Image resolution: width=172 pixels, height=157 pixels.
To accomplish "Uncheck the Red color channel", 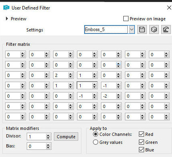I will click(141, 134).
